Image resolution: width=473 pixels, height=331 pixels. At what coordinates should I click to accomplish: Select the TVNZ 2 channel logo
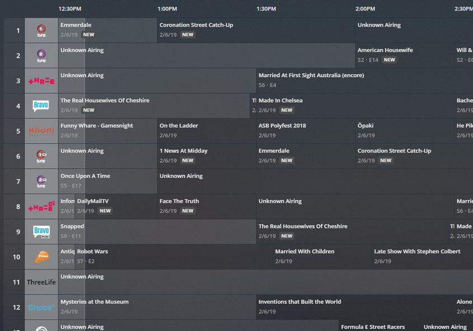(x=41, y=56)
